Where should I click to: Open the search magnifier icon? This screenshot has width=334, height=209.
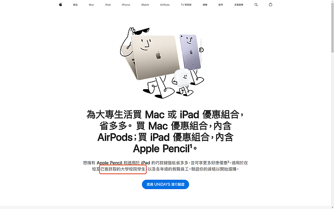pos(256,5)
